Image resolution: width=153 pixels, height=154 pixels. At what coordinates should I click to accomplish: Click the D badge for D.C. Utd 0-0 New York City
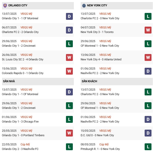(148, 133)
